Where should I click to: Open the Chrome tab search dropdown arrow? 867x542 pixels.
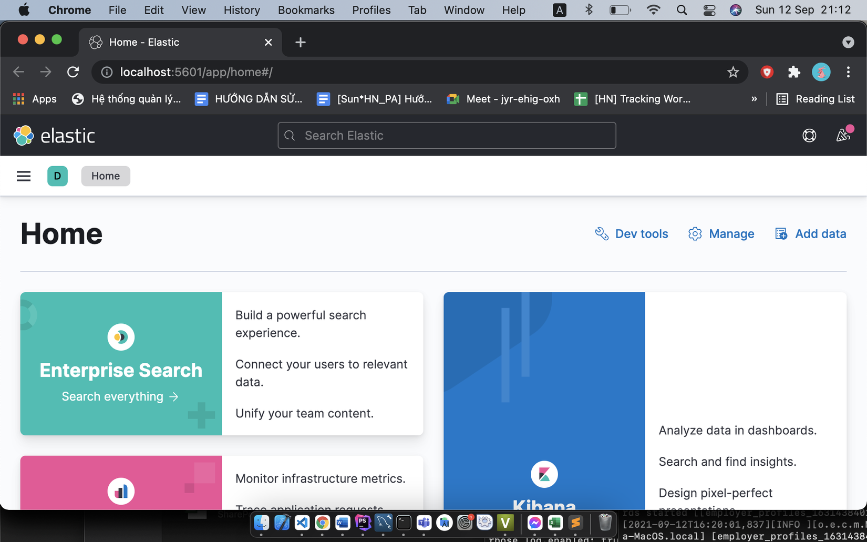tap(848, 42)
